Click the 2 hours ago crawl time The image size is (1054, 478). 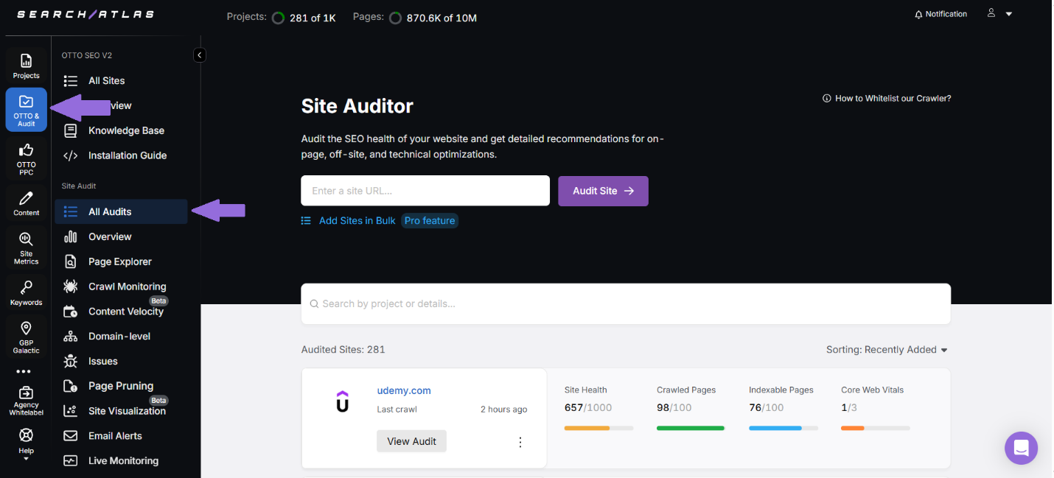click(503, 410)
